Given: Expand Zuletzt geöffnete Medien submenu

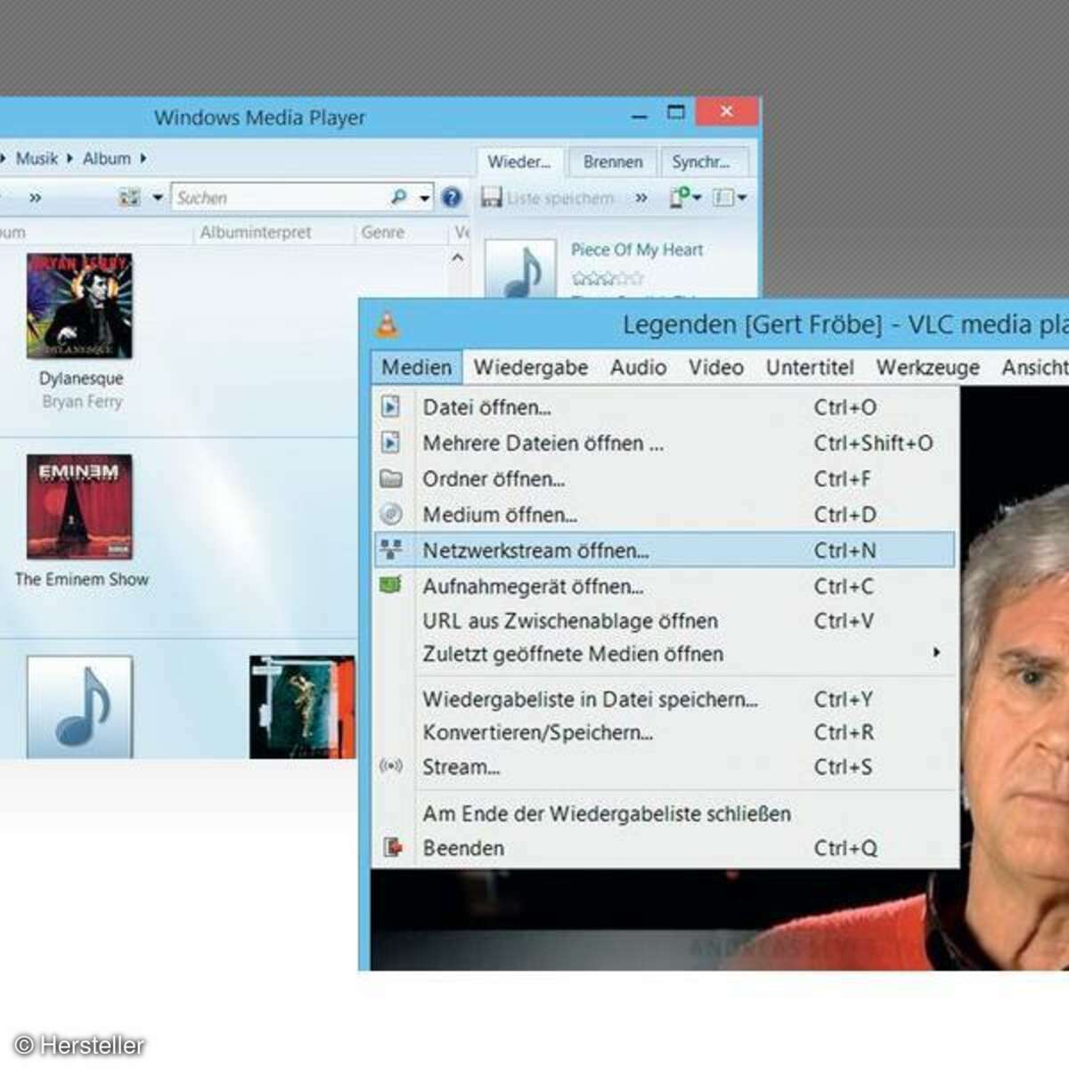Looking at the screenshot, I should pos(936,653).
